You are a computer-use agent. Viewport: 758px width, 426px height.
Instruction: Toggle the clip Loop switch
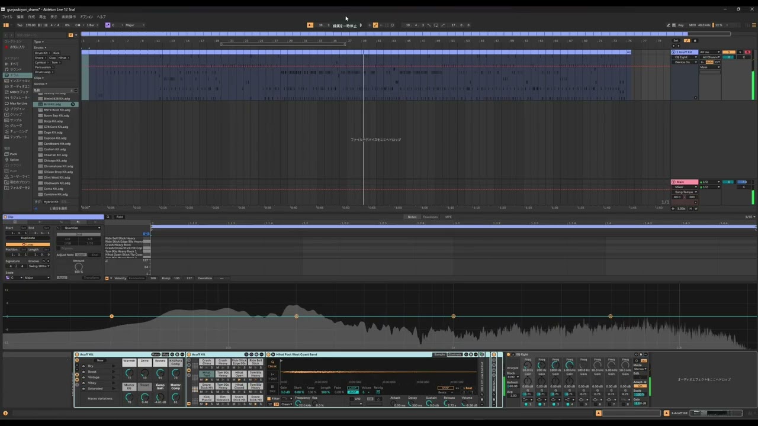click(x=28, y=244)
